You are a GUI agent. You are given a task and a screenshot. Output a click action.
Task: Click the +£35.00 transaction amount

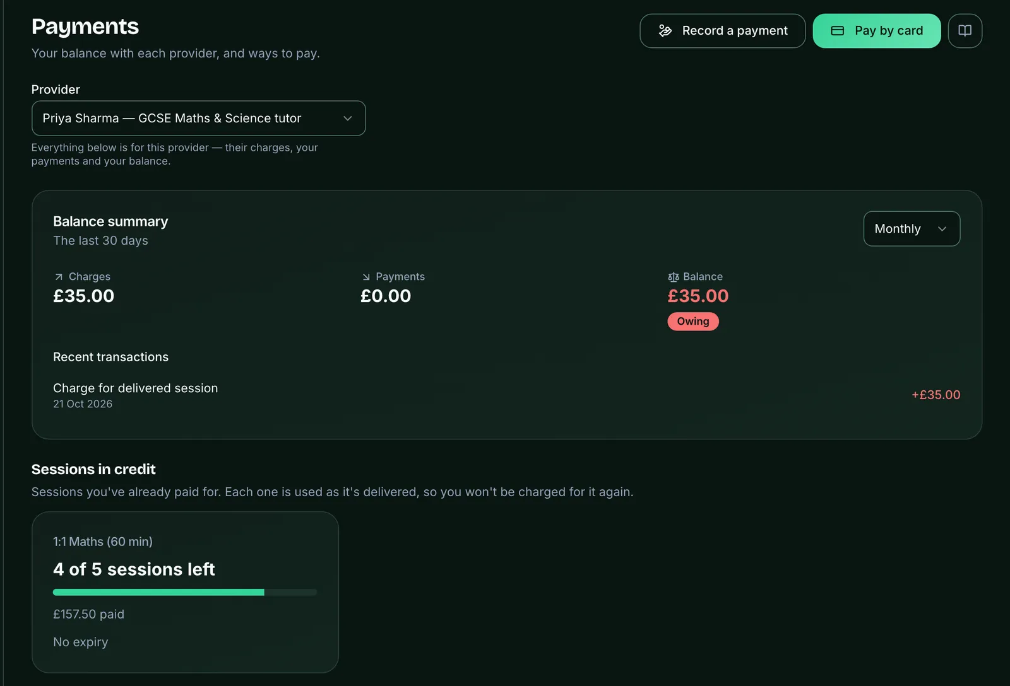(x=936, y=395)
